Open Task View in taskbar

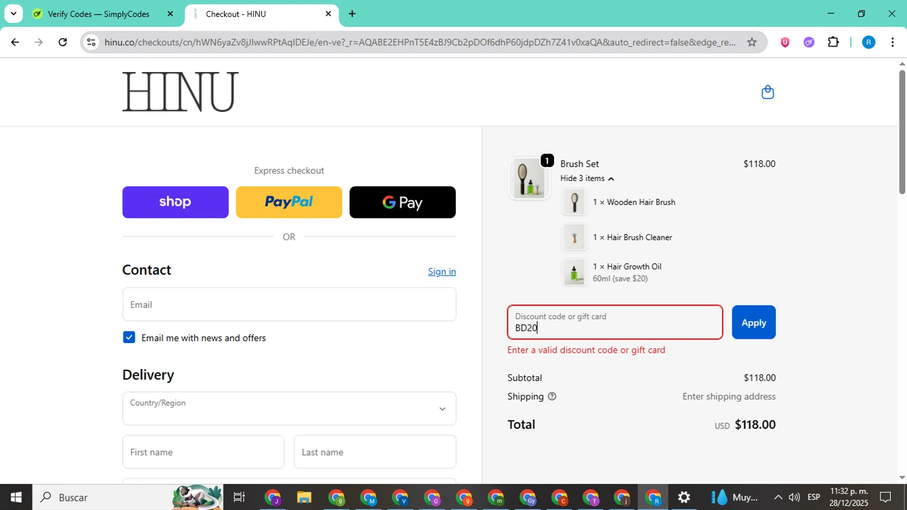(239, 497)
